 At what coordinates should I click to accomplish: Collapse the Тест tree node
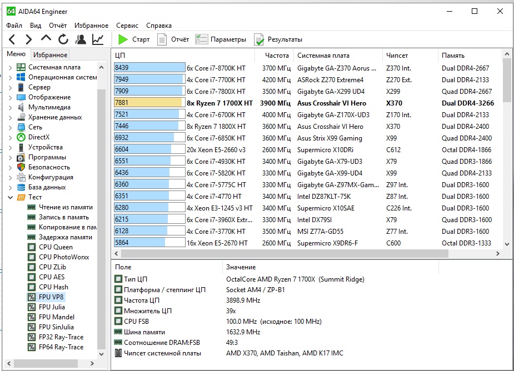10,197
